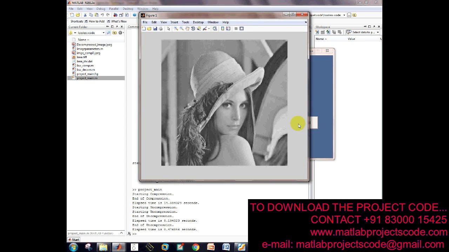The width and height of the screenshot is (449, 252).
Task: Click the New Figure icon in Figure 1 toolbar
Action: tap(143, 29)
